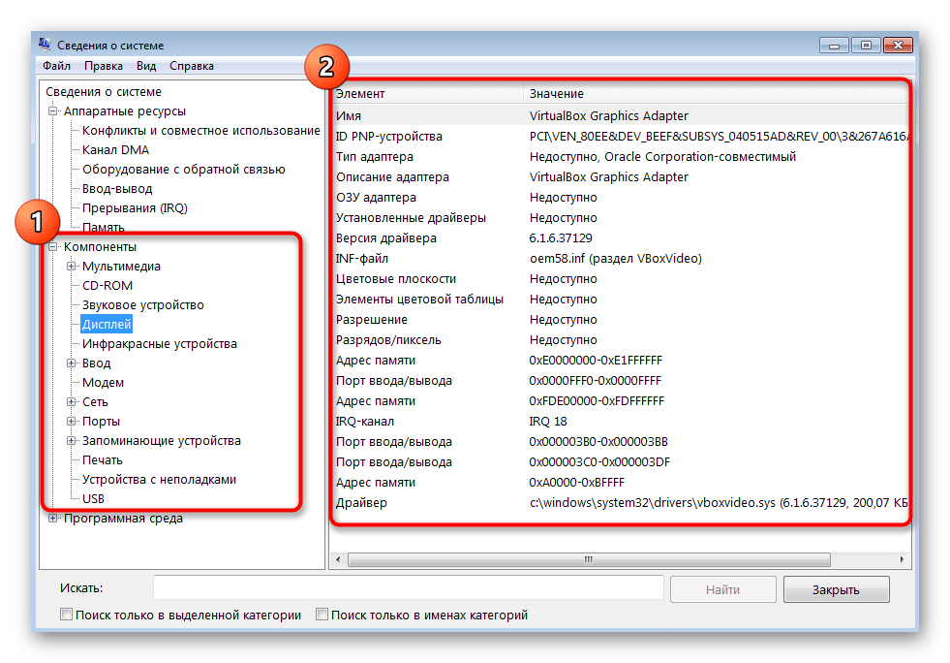Select the Имя row
The width and height of the screenshot is (950, 663).
coord(621,115)
